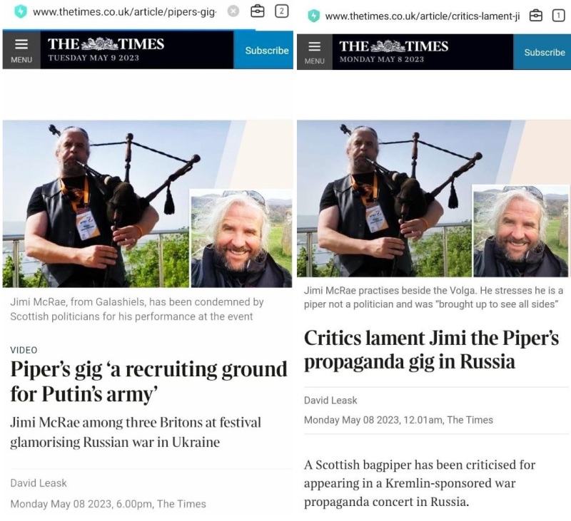
Task: Open hamburger menu in Tuesday edition
Action: coord(21,50)
